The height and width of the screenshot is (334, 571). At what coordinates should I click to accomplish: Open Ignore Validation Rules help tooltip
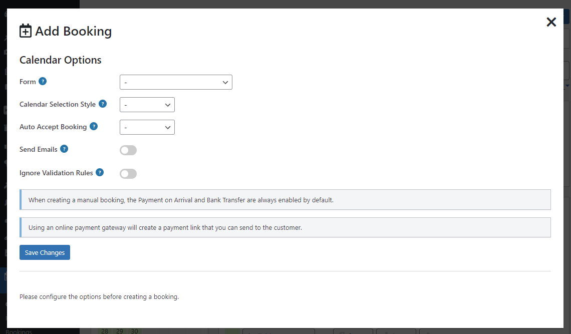tap(100, 172)
